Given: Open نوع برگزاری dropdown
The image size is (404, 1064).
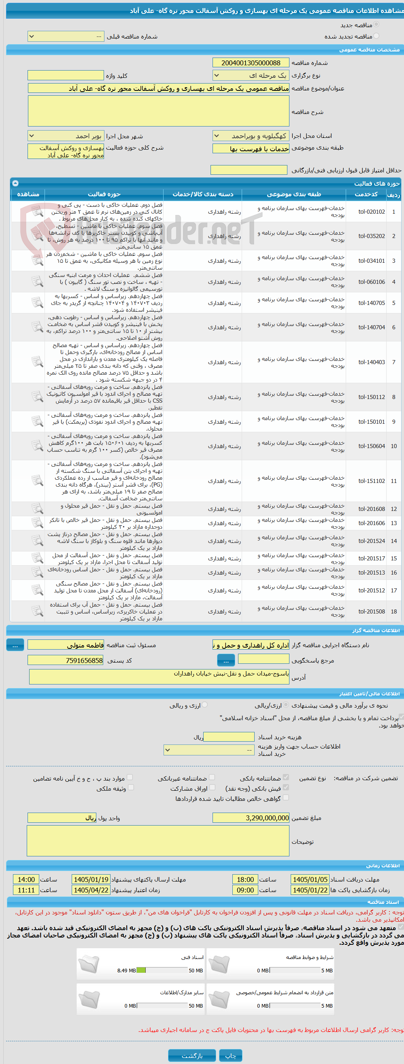Looking at the screenshot, I should click(251, 75).
